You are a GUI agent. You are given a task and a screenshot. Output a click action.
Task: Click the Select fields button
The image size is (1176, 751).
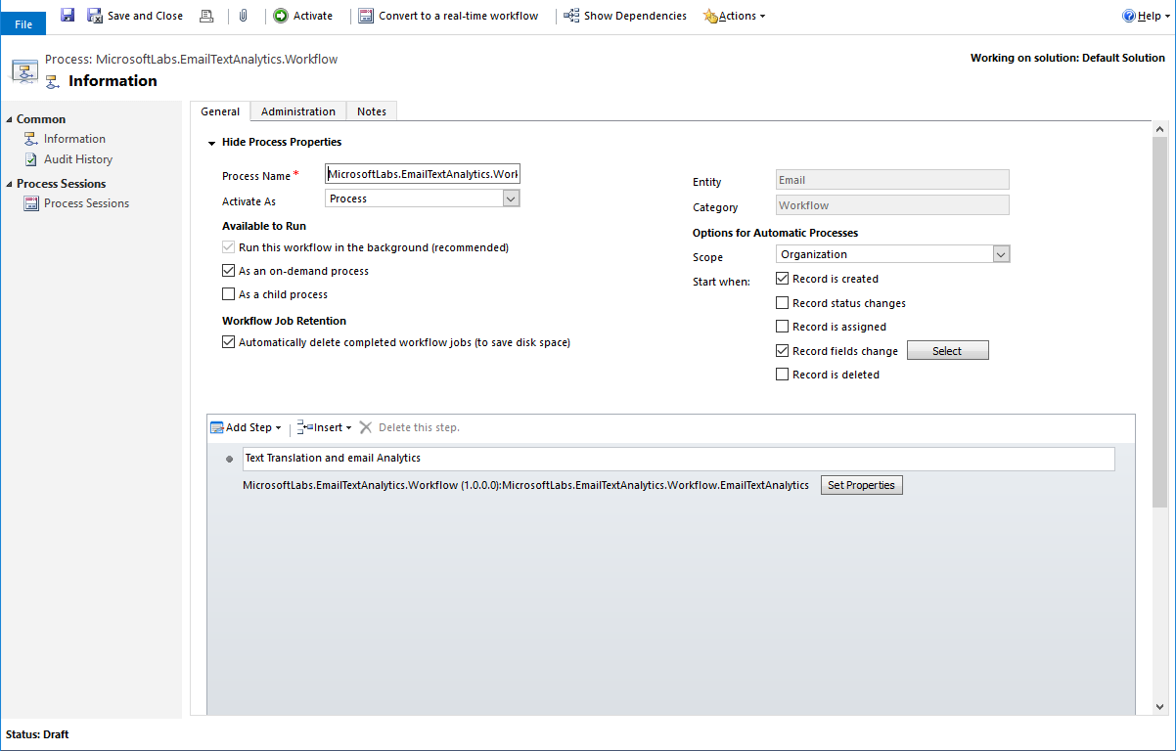coord(947,351)
